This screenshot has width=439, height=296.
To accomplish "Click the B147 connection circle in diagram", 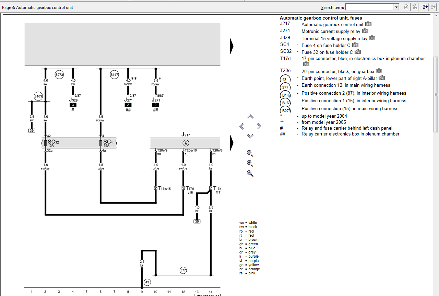I will (x=114, y=74).
